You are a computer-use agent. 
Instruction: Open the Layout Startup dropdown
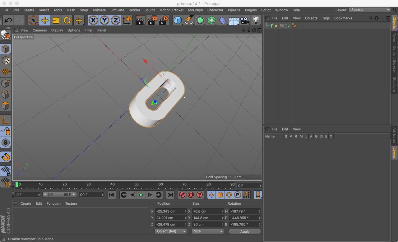(x=370, y=10)
